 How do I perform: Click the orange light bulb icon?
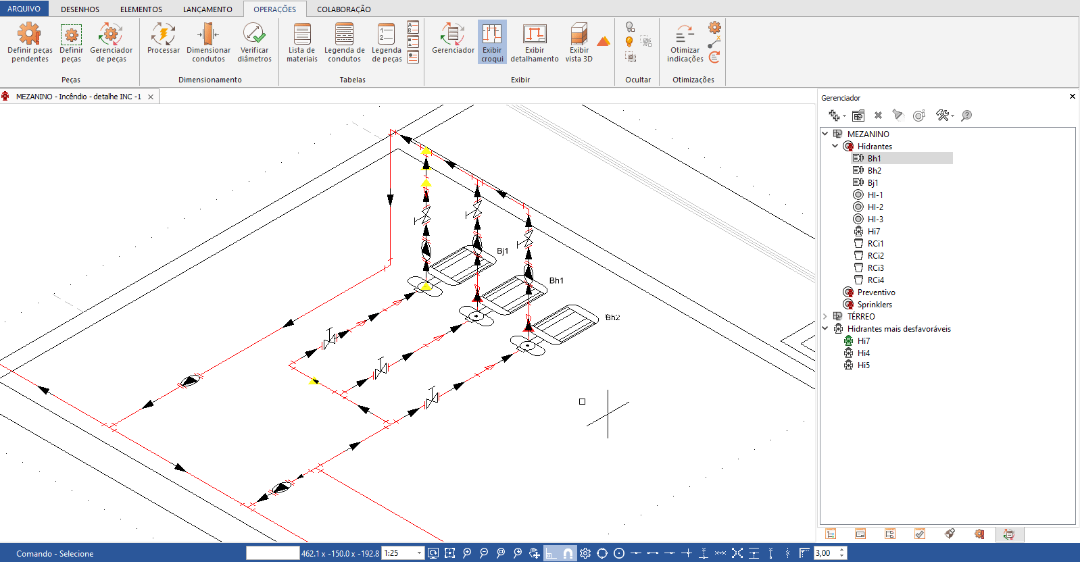tap(629, 42)
